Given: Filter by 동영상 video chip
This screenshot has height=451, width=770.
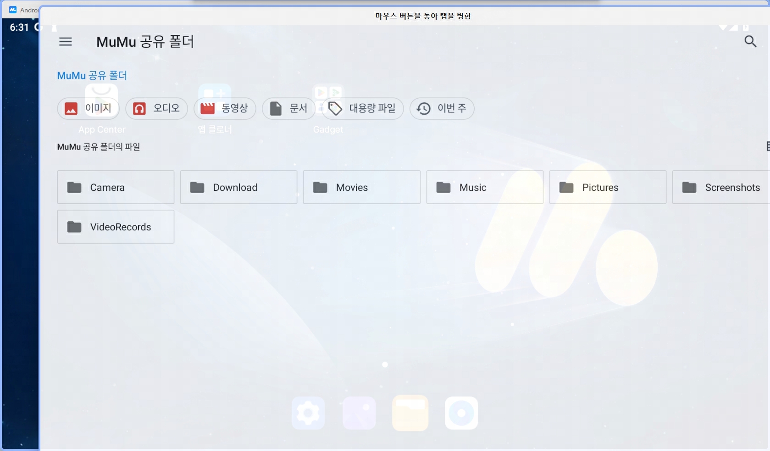Looking at the screenshot, I should pyautogui.click(x=225, y=108).
